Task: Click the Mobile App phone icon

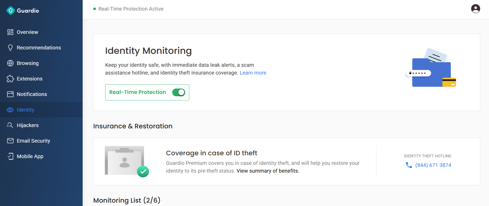Action: click(10, 156)
